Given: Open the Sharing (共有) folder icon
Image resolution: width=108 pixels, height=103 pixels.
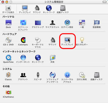Looking at the screenshot, I should 53,57.
